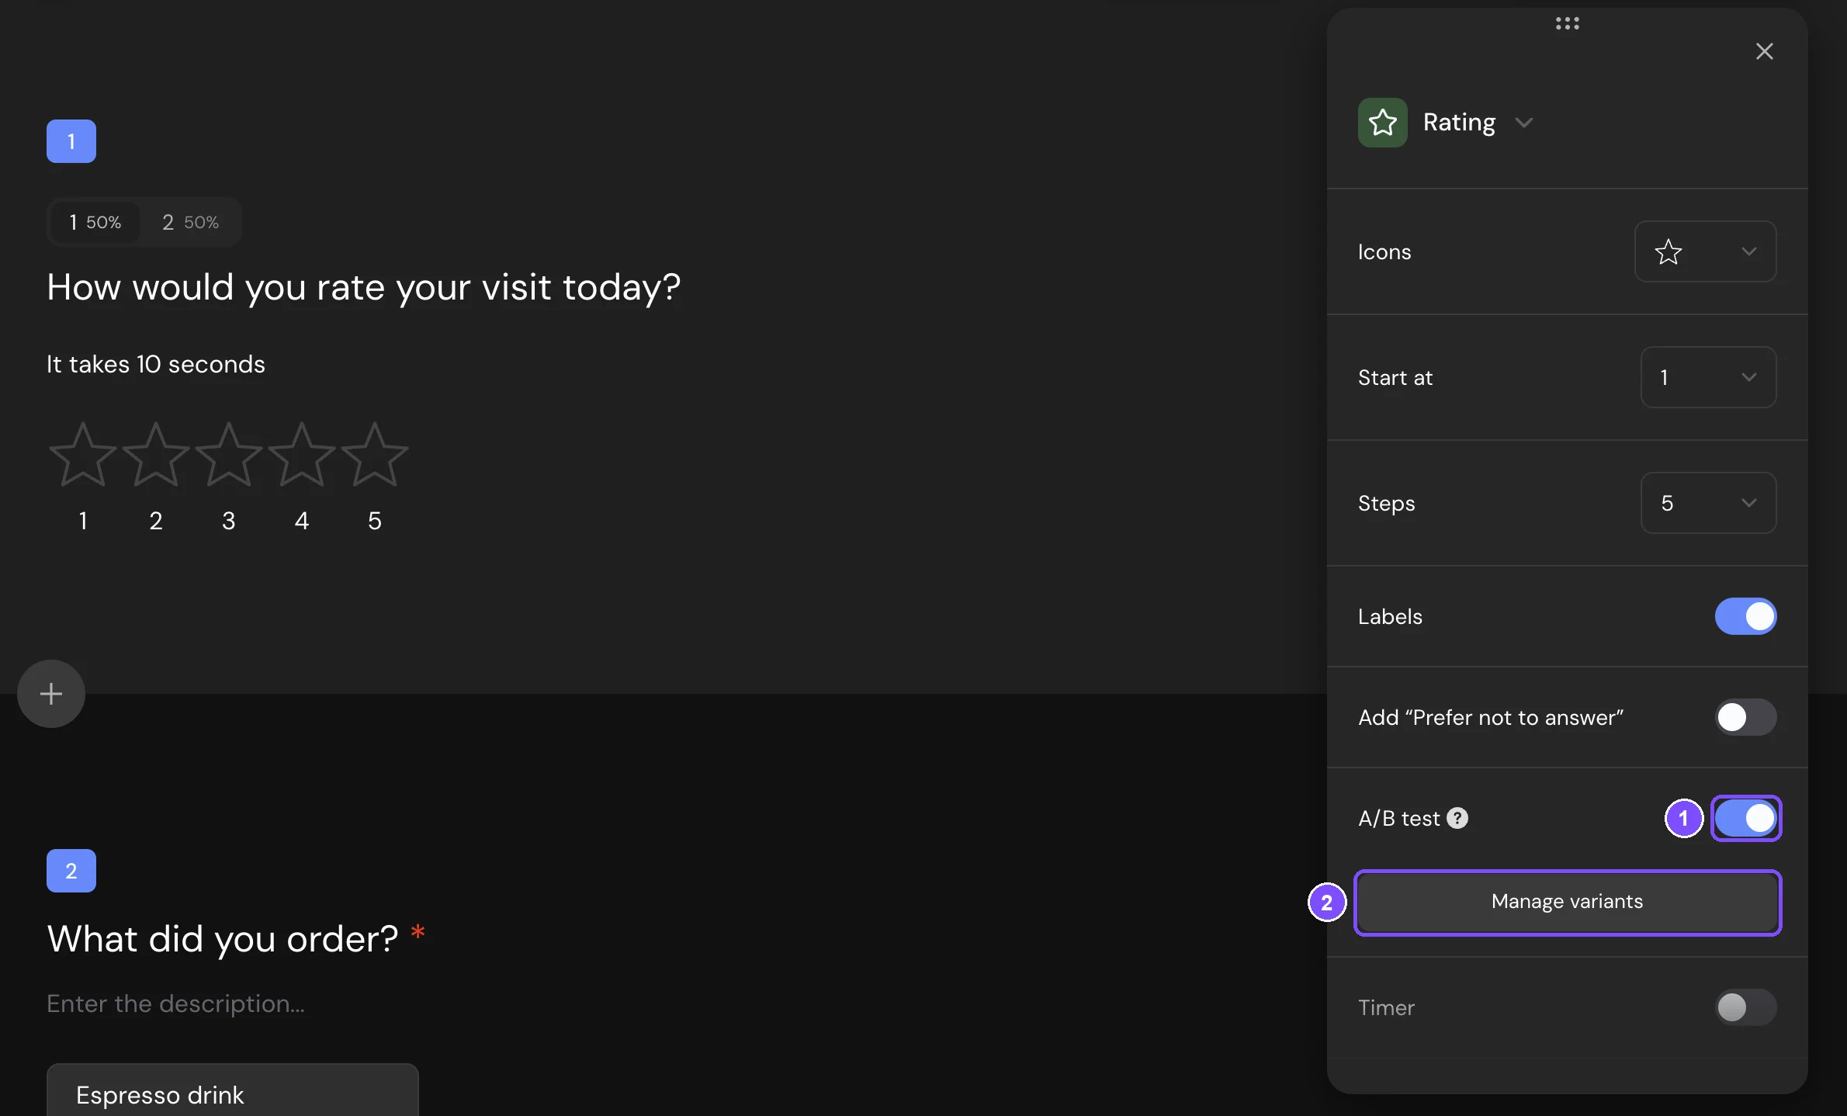
Task: Click rating label 3 under stars
Action: pyautogui.click(x=229, y=521)
